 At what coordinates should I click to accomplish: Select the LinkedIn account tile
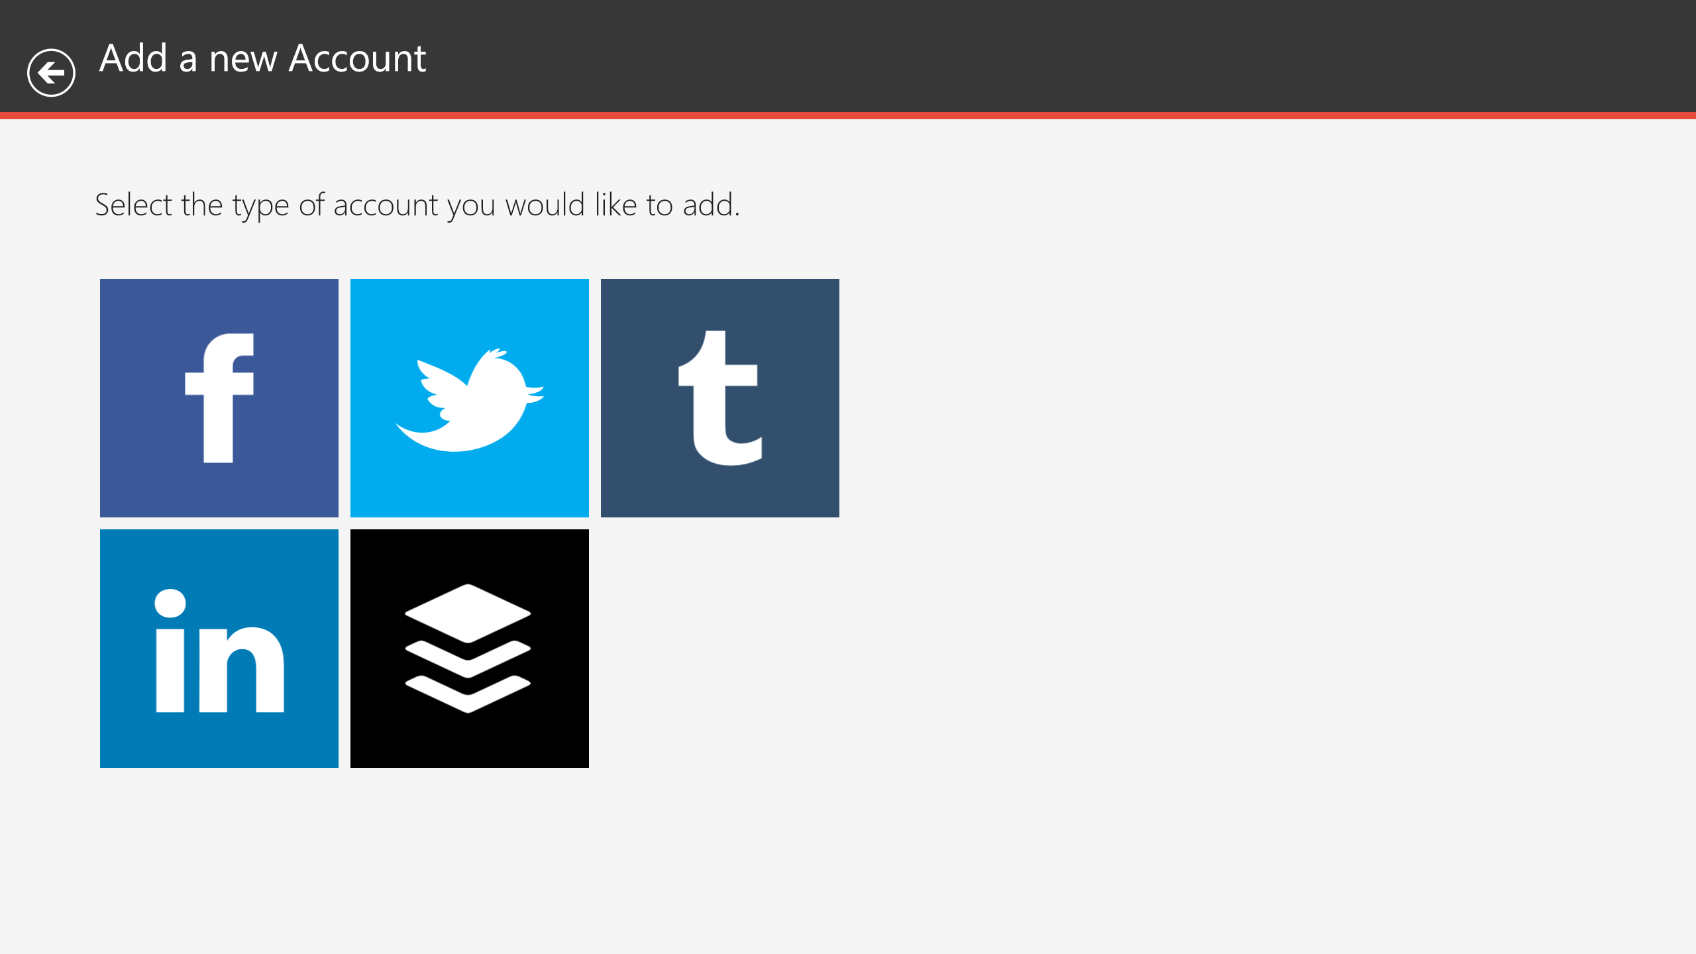click(x=219, y=648)
